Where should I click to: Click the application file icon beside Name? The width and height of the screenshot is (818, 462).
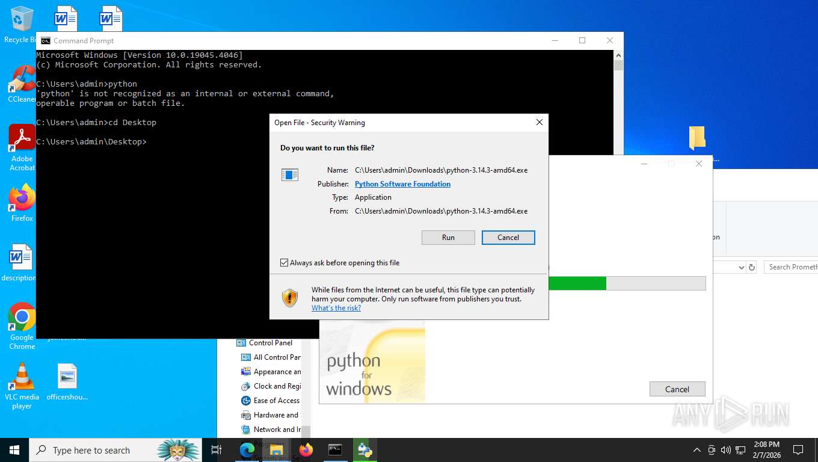[290, 175]
